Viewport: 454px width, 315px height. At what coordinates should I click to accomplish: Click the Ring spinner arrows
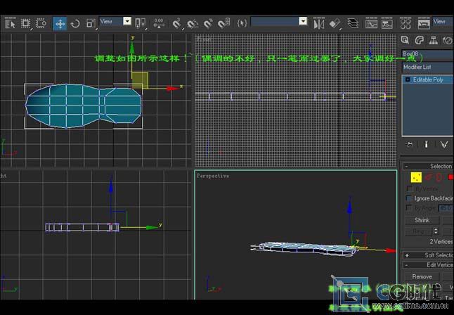[x=436, y=231]
